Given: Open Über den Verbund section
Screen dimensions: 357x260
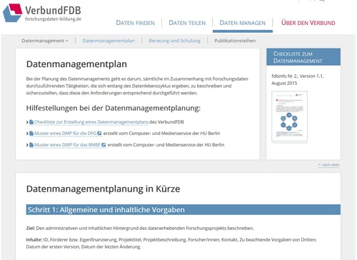Looking at the screenshot, I should coord(308,23).
